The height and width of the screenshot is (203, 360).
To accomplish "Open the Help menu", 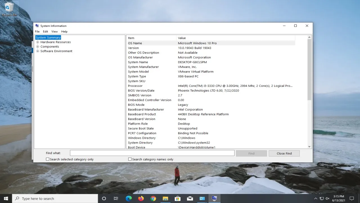I will [64, 32].
